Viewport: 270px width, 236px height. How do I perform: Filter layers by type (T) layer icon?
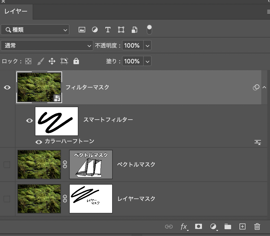click(x=108, y=30)
